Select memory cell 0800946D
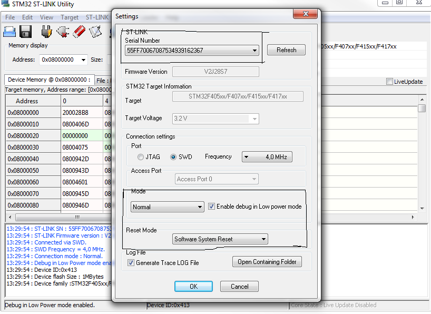The height and width of the screenshot is (314, 431). point(82,205)
